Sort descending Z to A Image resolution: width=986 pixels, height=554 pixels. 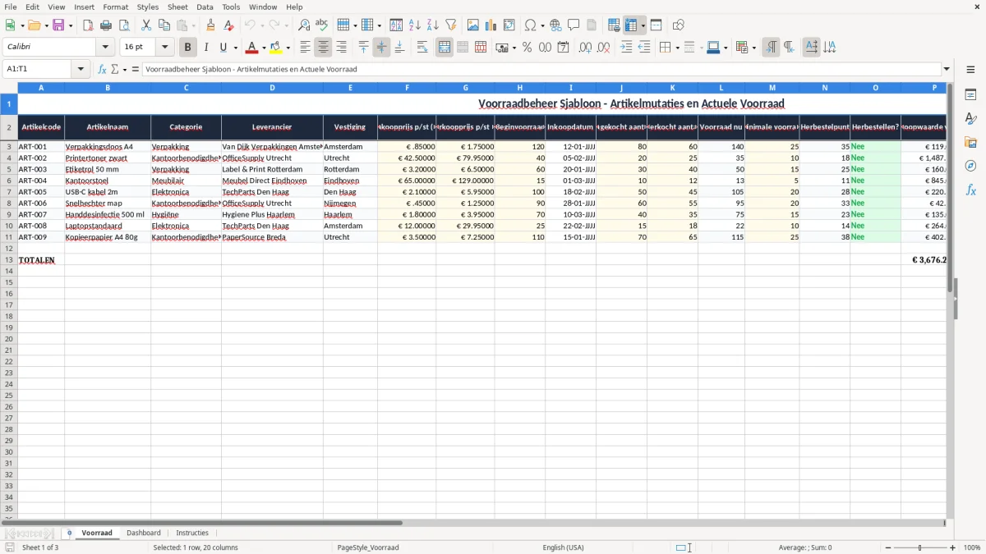(433, 25)
